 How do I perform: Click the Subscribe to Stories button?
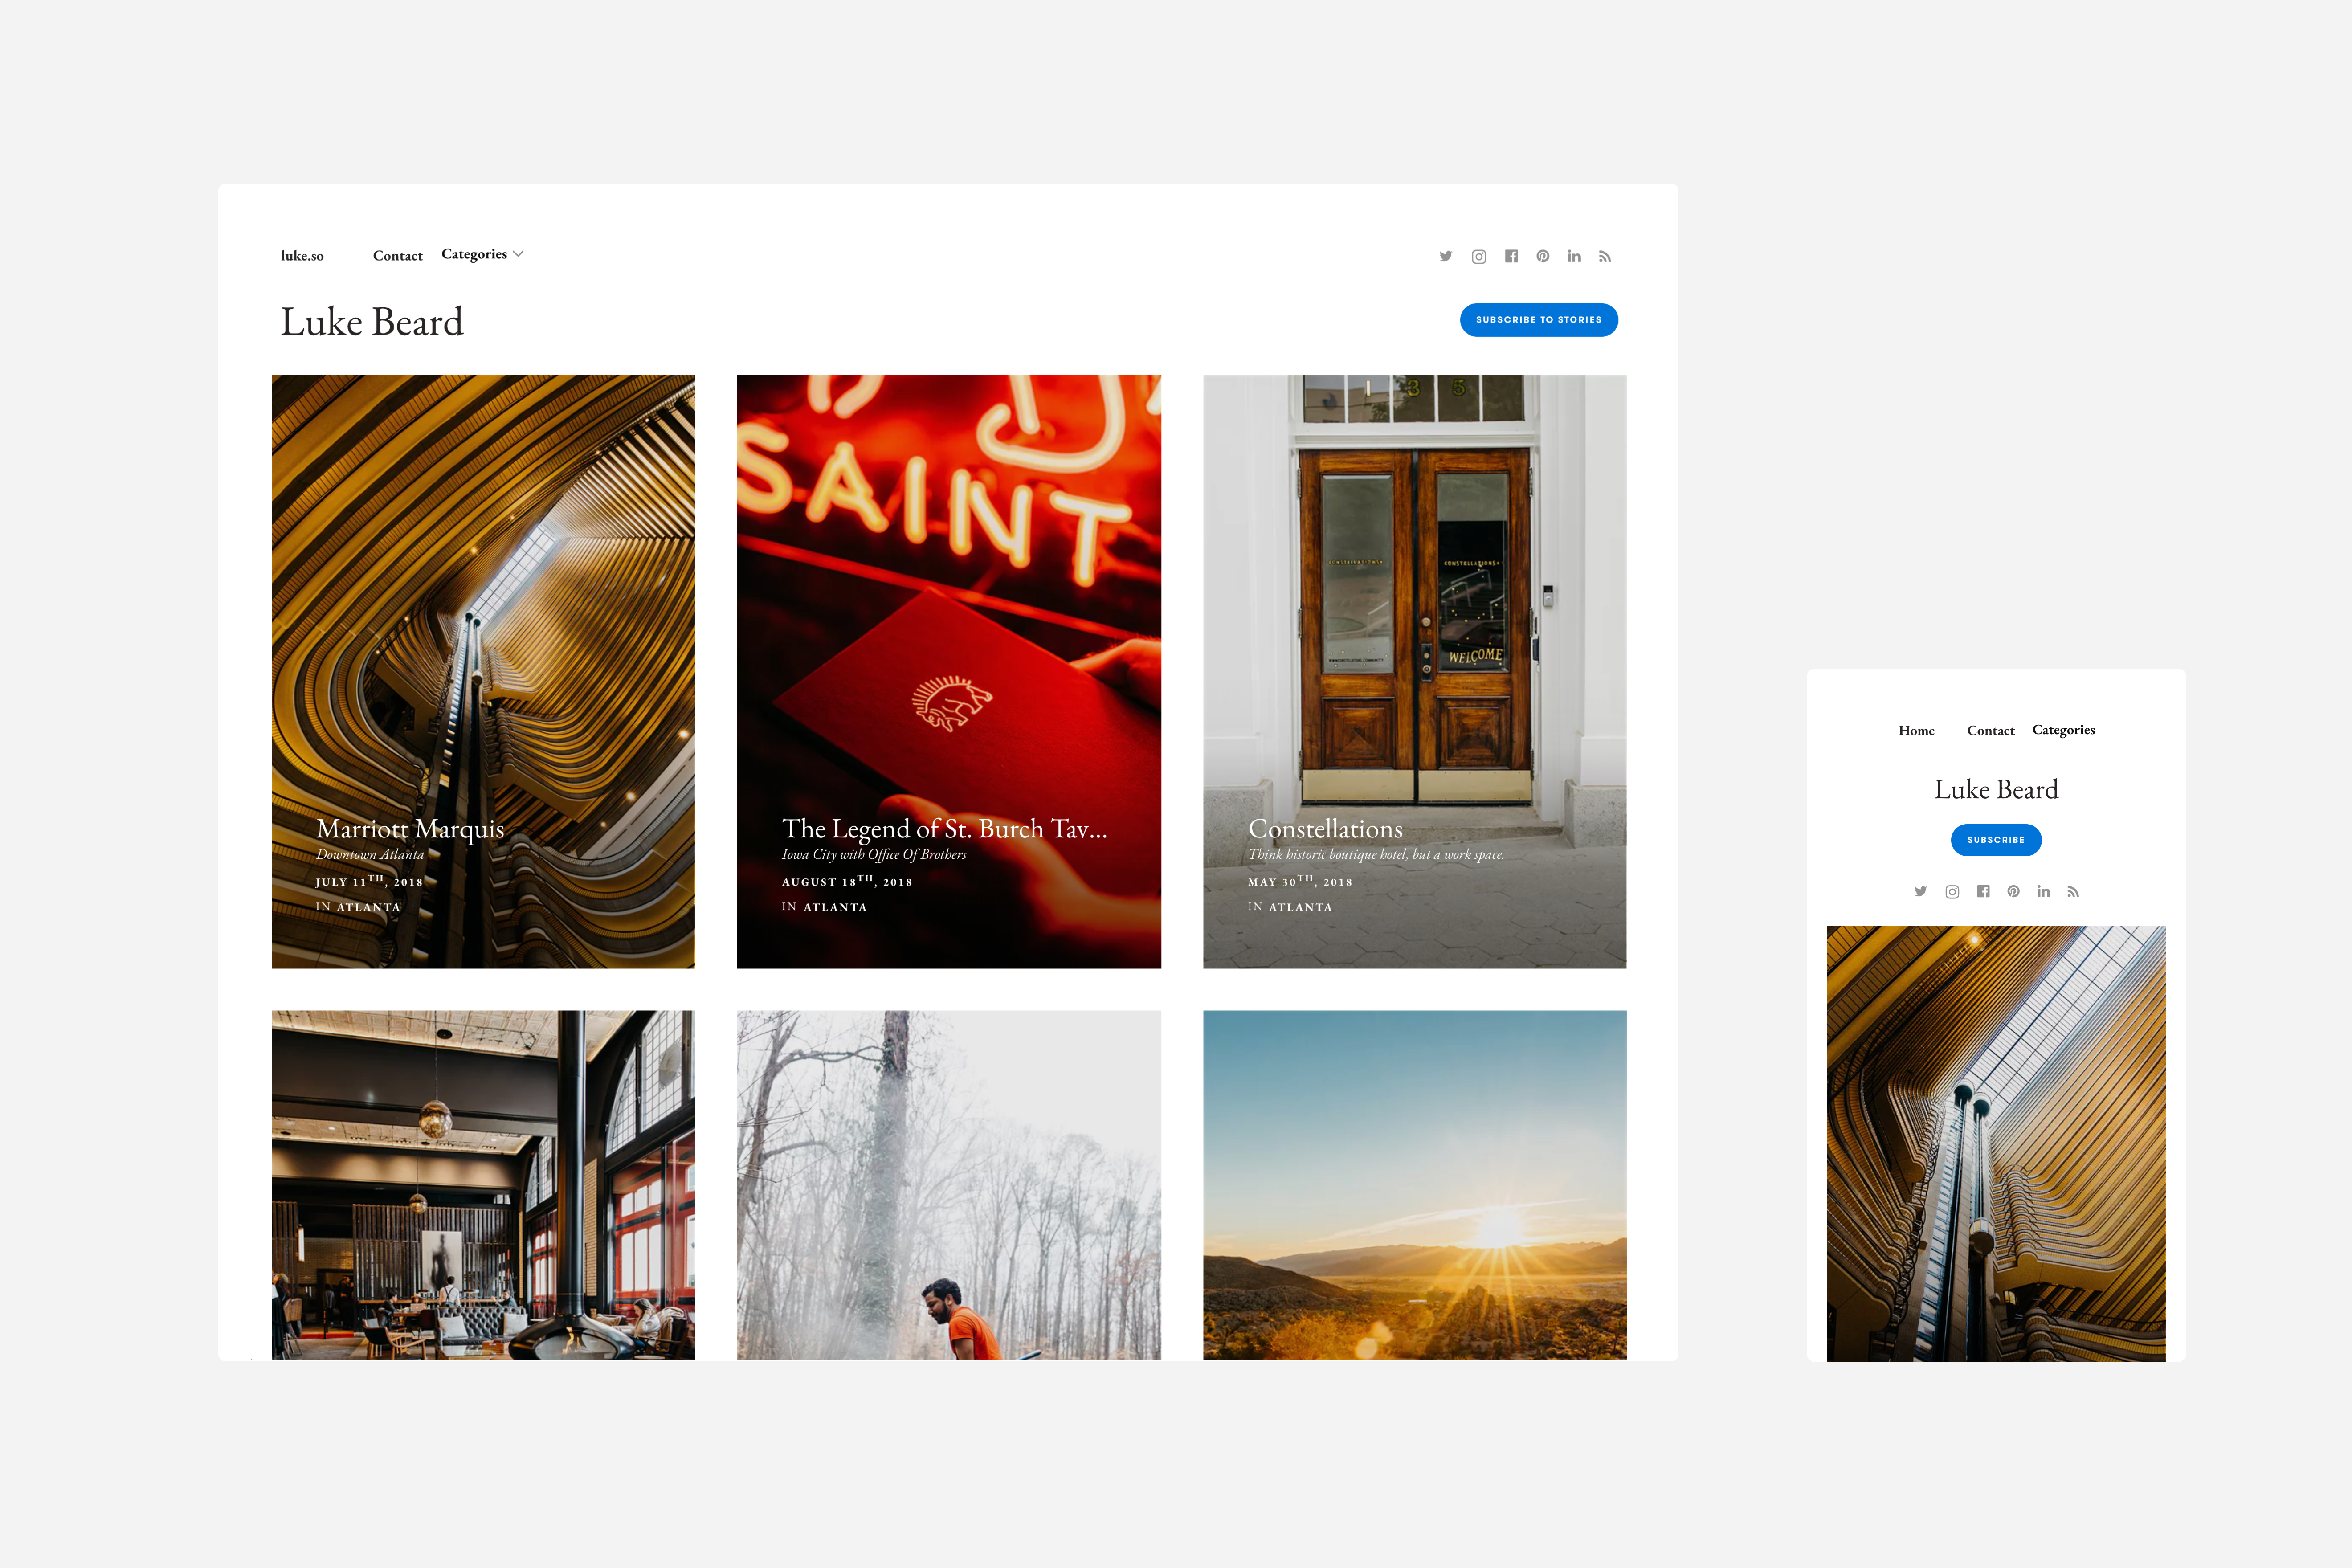pos(1539,320)
